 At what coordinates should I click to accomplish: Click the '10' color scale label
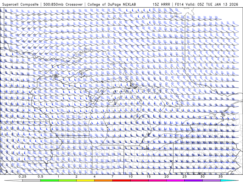pos(131,177)
